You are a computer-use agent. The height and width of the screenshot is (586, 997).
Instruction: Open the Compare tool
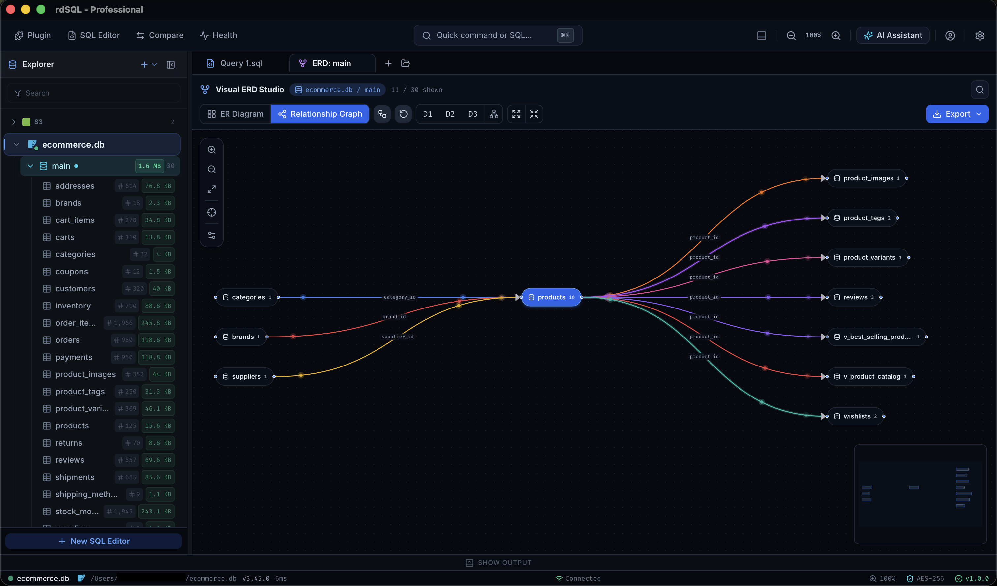coord(160,35)
